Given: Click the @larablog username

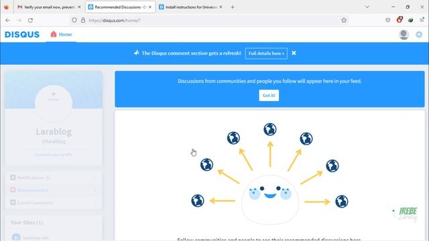Looking at the screenshot, I should (54, 141).
